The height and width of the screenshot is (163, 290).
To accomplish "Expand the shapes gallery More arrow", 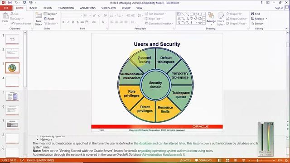I will click(x=204, y=23).
